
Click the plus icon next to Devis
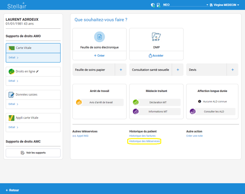tap(233, 70)
